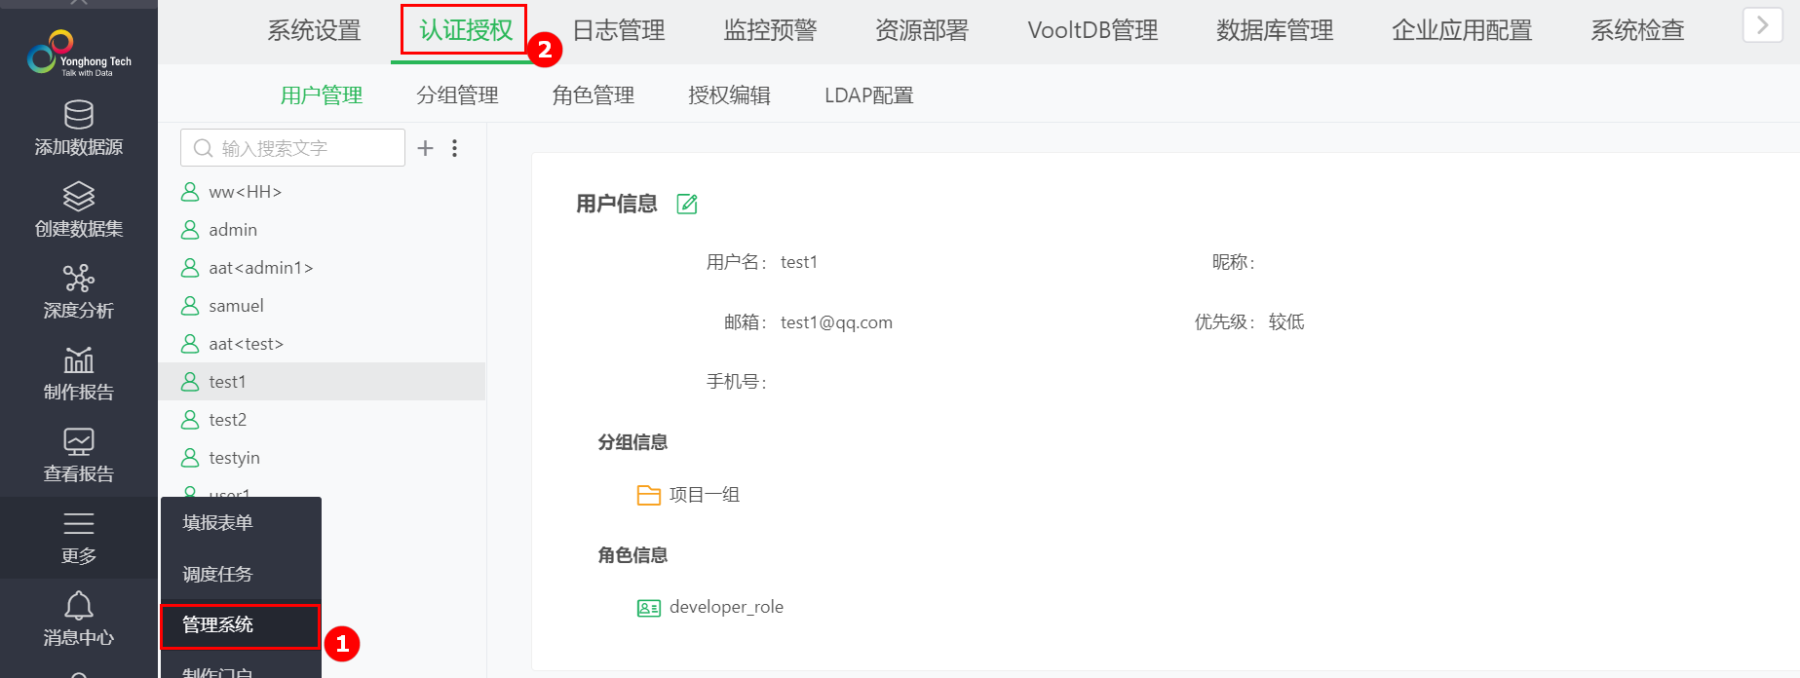1800x678 pixels.
Task: Click the 更多 menu icon
Action: pyautogui.click(x=79, y=523)
